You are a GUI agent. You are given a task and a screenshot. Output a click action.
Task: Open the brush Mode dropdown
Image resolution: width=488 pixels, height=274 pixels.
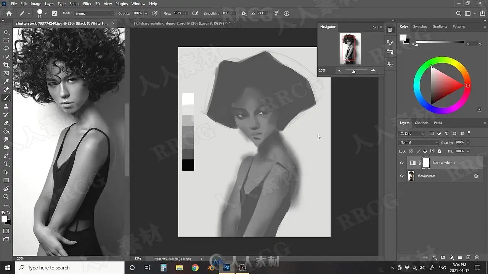[94, 13]
